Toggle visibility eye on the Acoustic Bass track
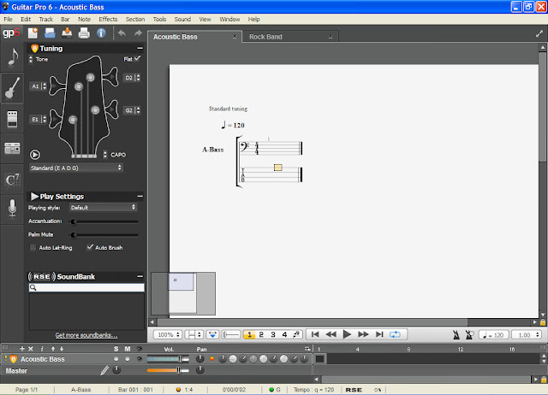 140,359
